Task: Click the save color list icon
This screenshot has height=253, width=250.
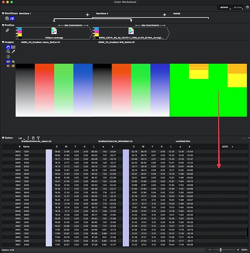Action: coord(33,138)
